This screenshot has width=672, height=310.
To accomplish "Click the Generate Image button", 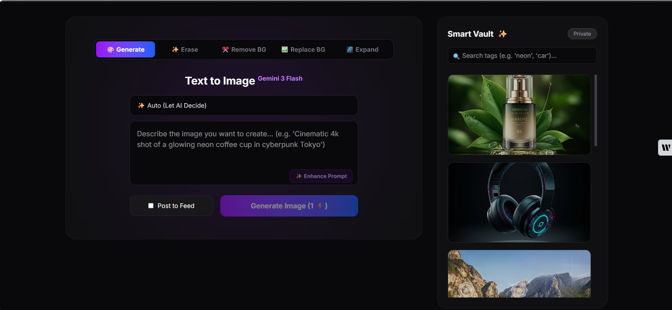I will (289, 206).
